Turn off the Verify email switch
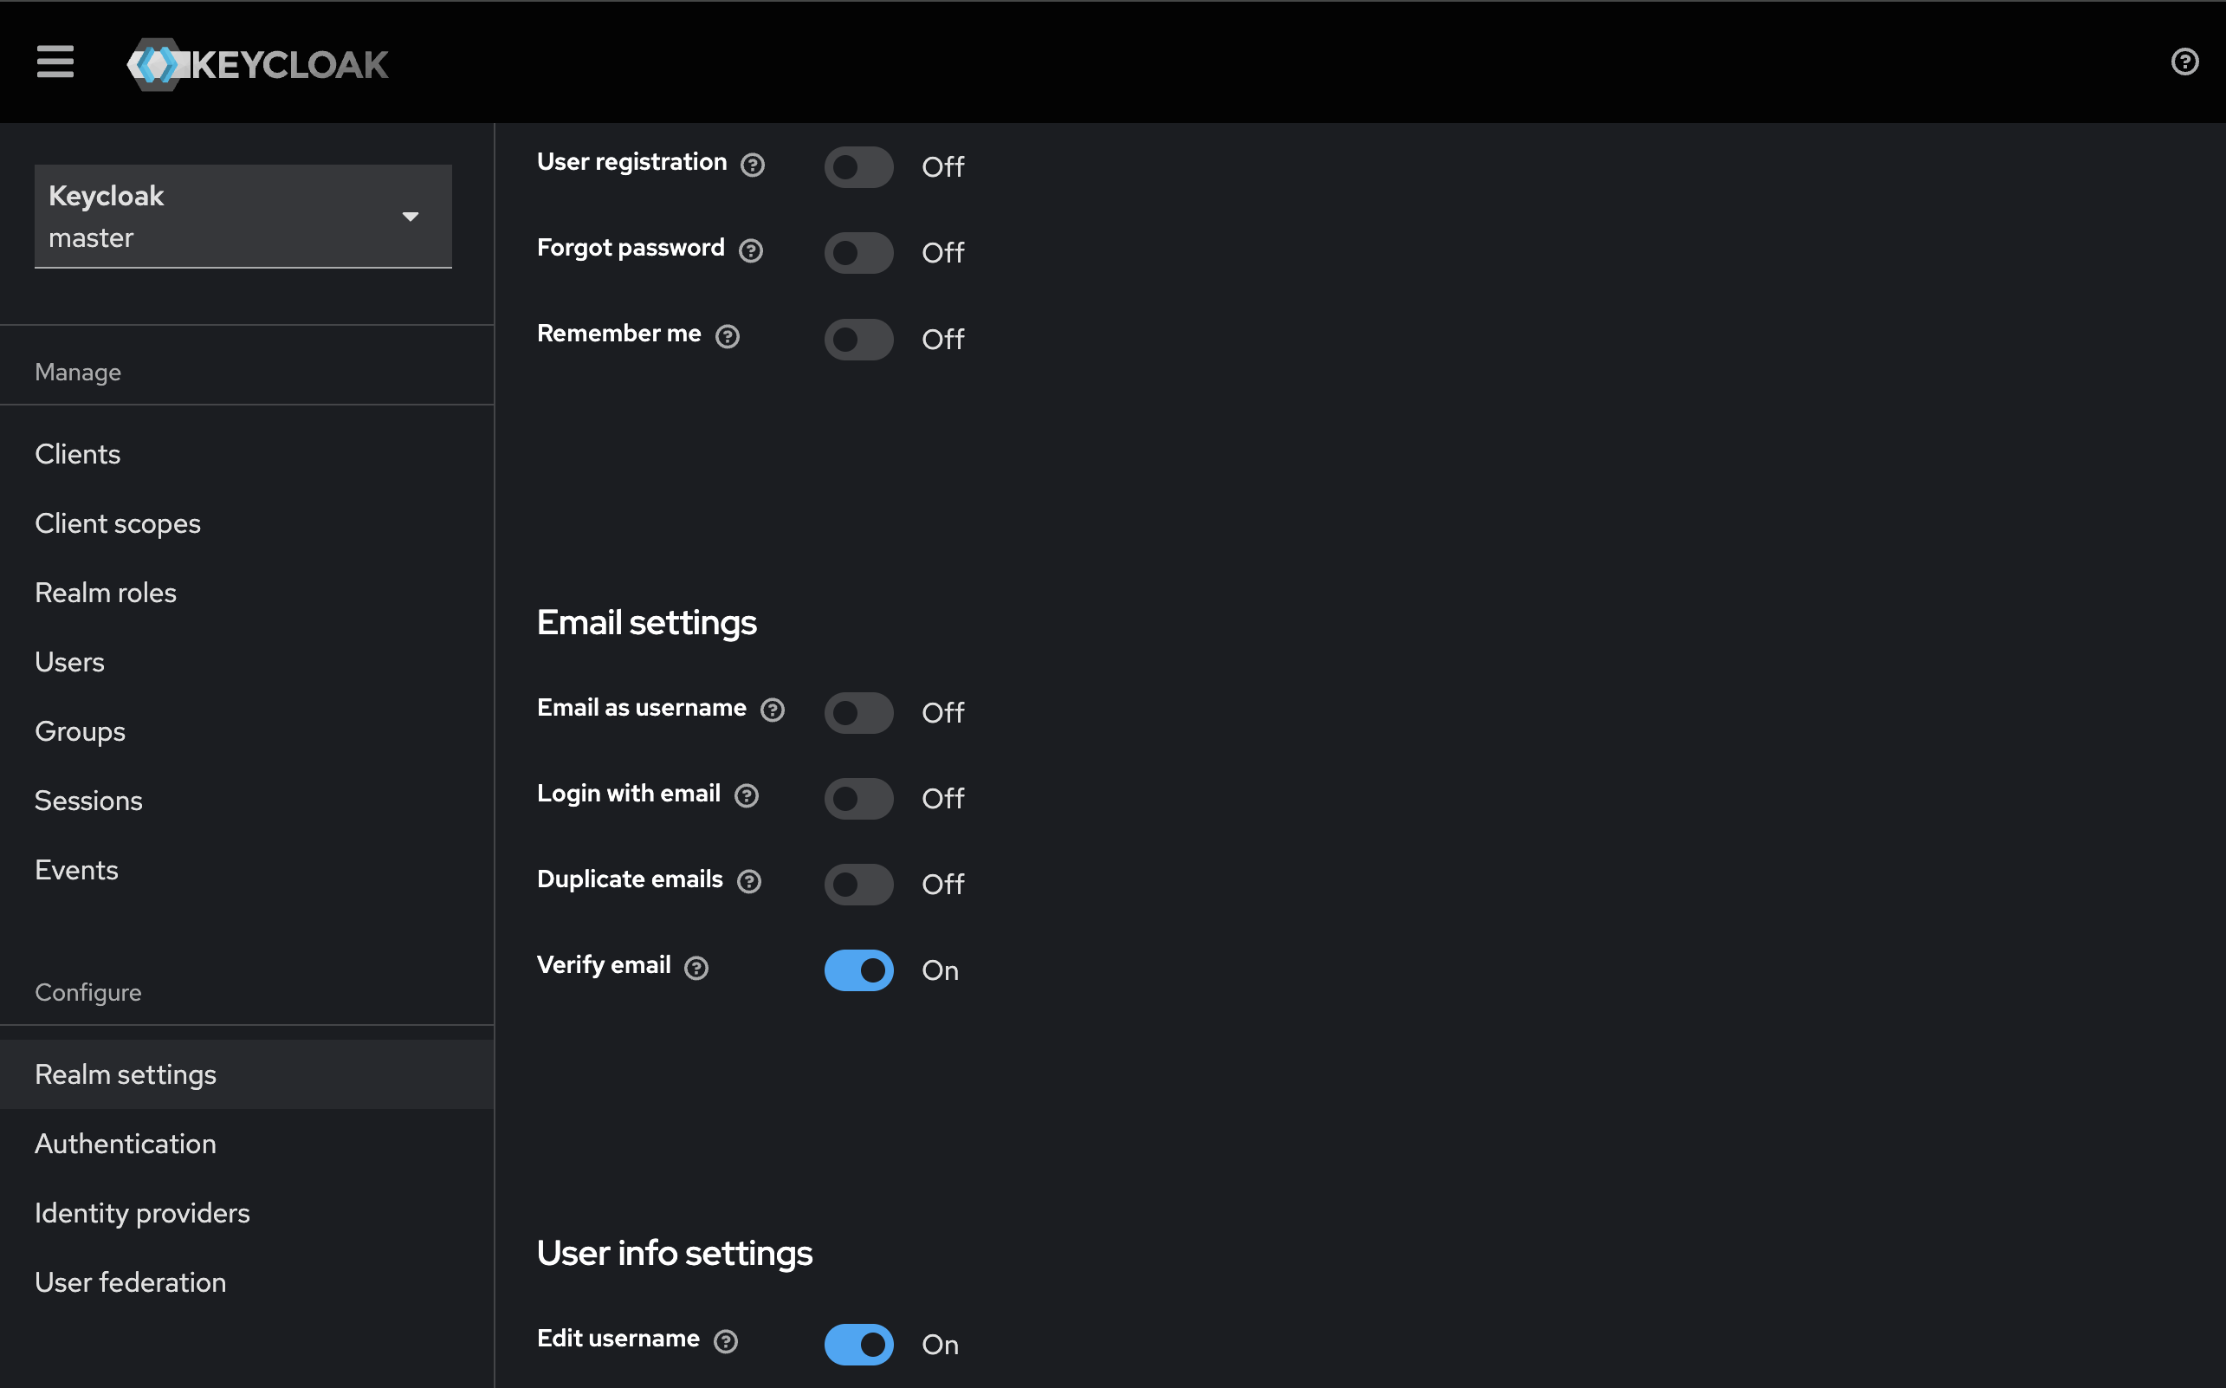2226x1388 pixels. (857, 970)
